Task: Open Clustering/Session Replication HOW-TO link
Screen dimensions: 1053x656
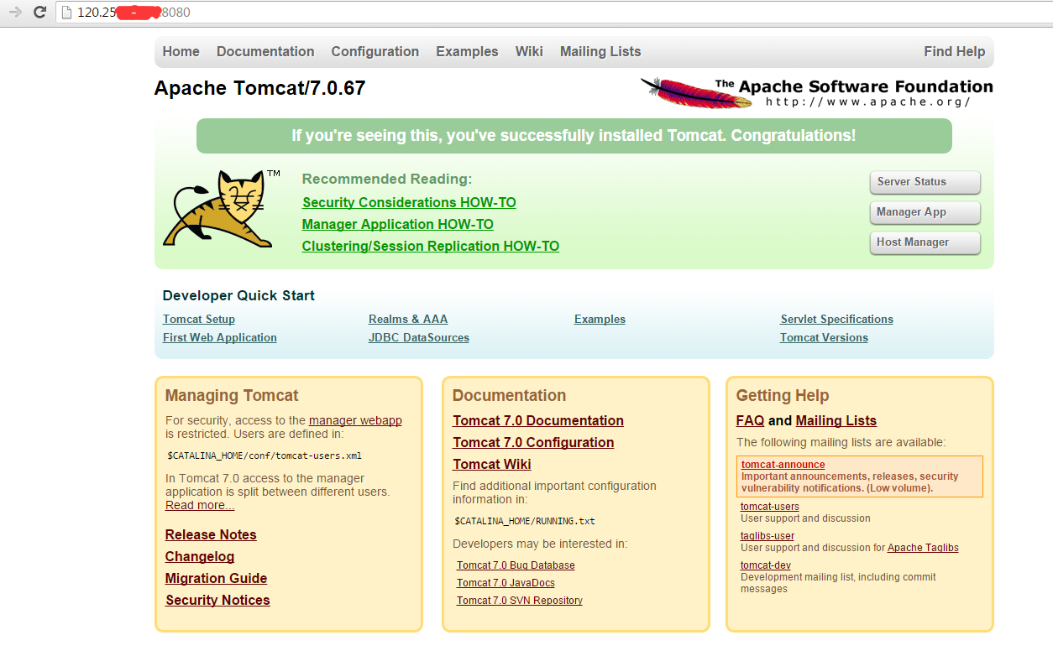Action: (x=431, y=246)
